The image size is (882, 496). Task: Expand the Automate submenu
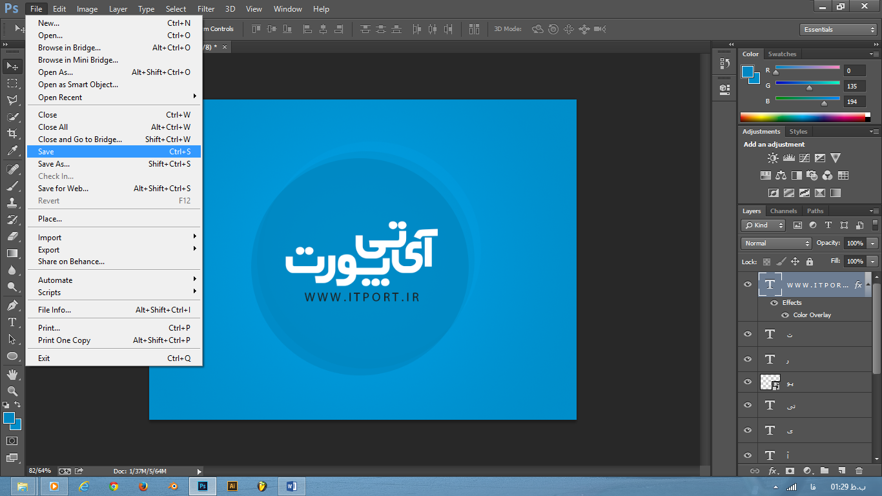tap(114, 280)
